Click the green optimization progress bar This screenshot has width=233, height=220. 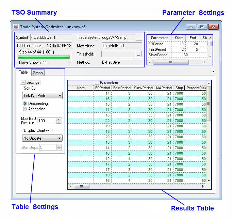(44, 57)
